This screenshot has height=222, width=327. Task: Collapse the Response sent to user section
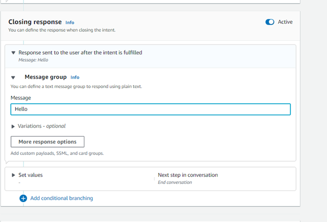point(13,53)
